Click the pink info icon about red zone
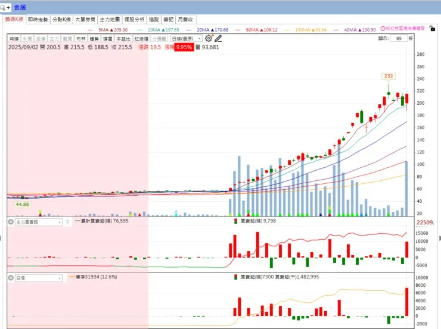441x329 pixels. point(383,29)
